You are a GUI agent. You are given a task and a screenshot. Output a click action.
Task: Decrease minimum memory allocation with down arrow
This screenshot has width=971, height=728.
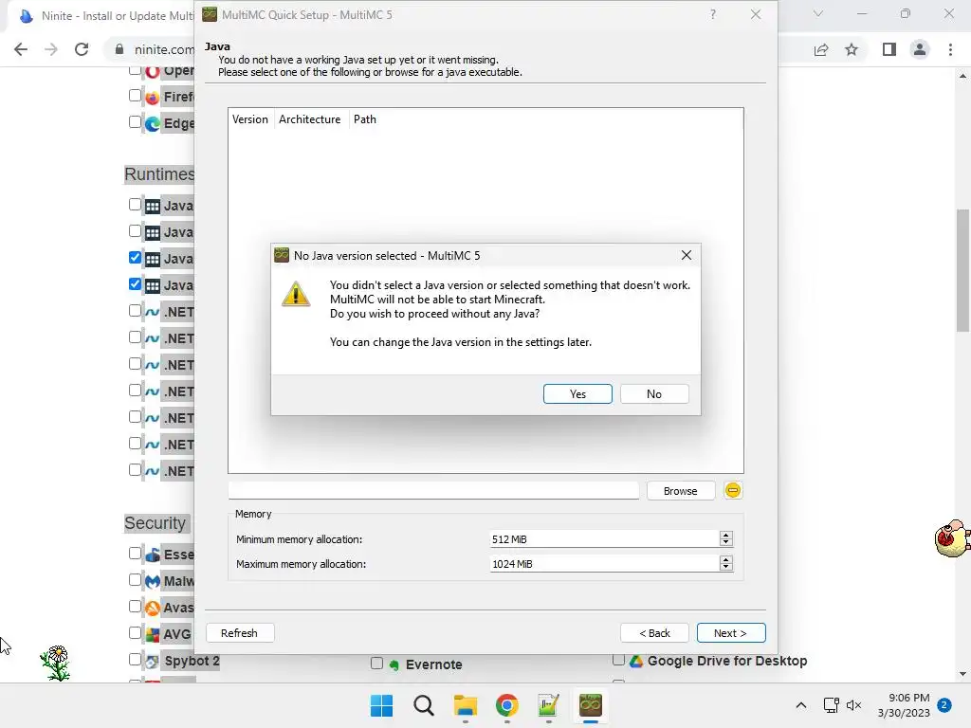tap(726, 543)
